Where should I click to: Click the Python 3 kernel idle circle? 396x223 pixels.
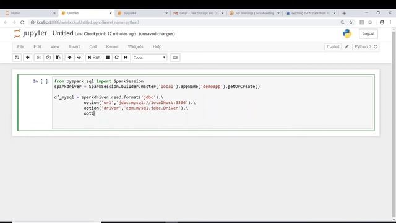(376, 47)
